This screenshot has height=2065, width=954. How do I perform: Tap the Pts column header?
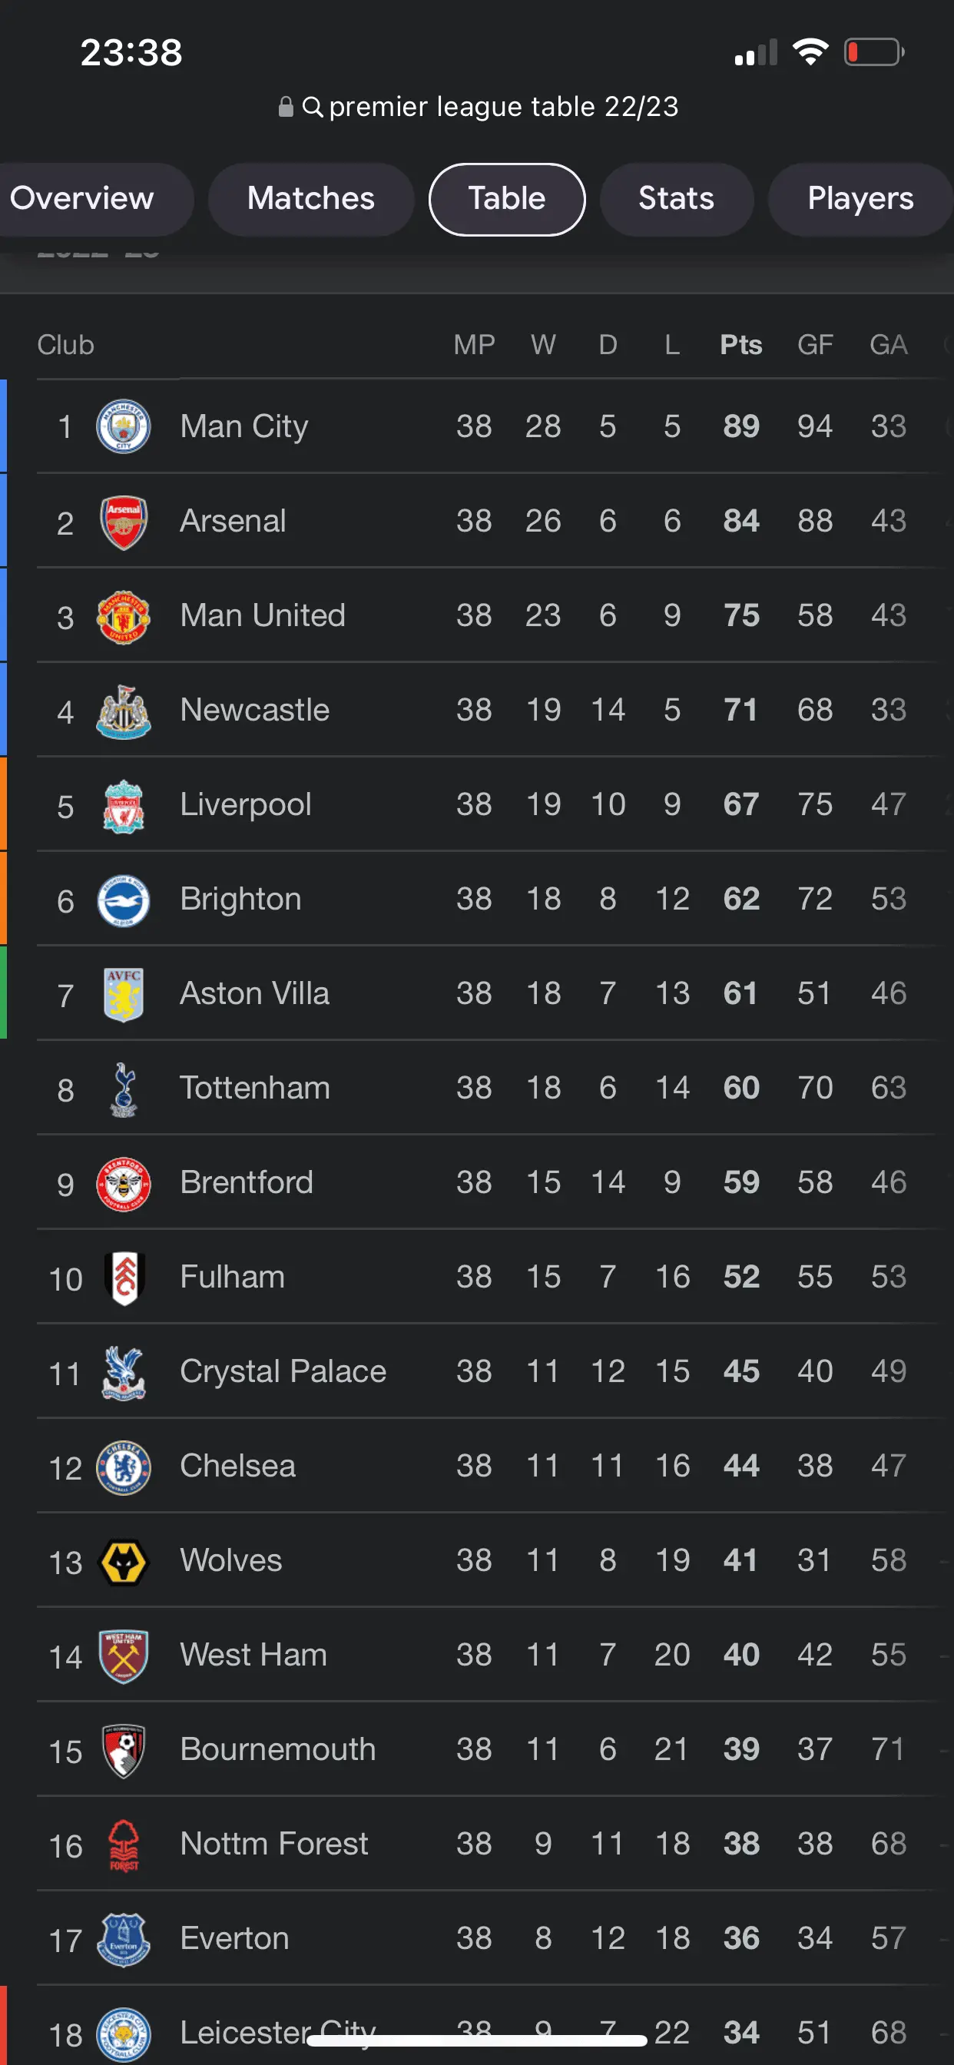[740, 345]
